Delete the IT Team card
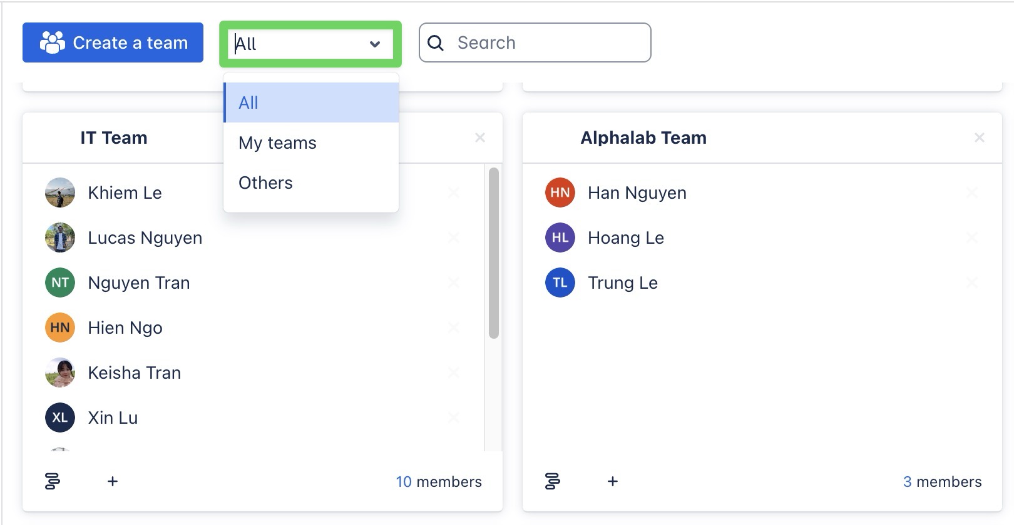Viewport: 1014px width, 525px height. 480,137
